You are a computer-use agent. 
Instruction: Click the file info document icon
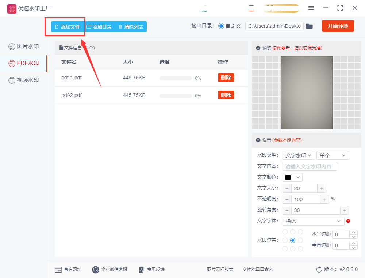click(x=61, y=48)
